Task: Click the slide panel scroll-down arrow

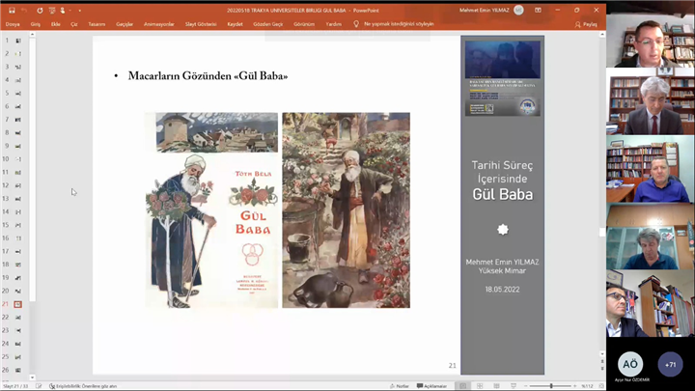Action: pyautogui.click(x=33, y=377)
